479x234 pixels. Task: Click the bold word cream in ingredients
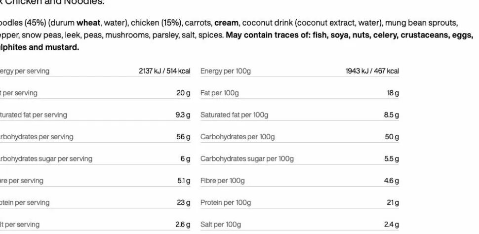226,23
